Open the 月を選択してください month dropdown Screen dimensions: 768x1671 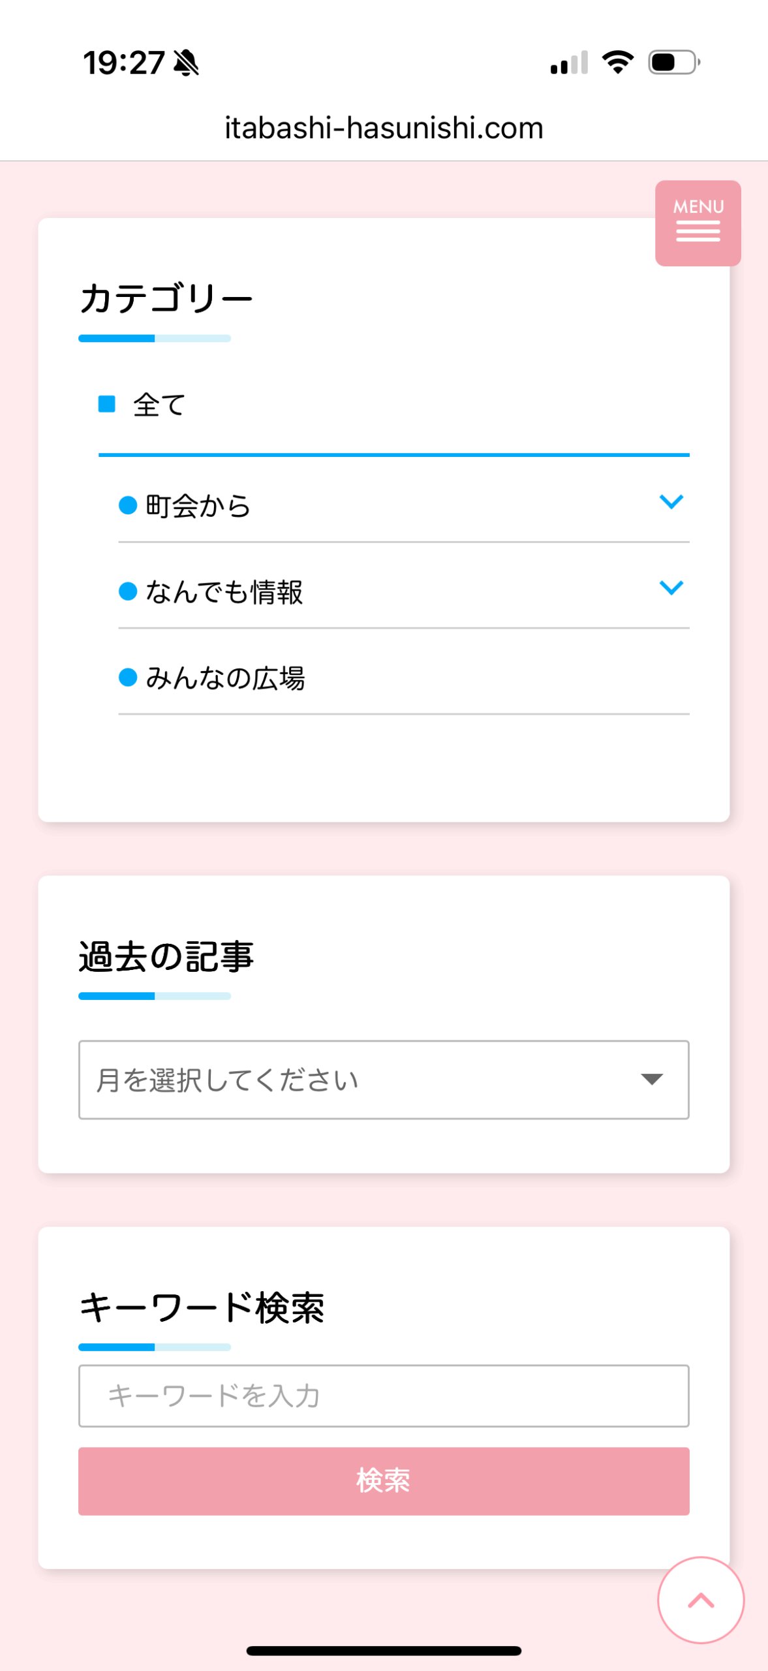pos(384,1080)
